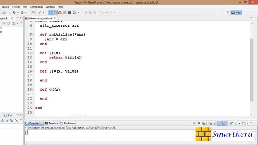Collapse the fold marker at line 8

pos(33,35)
